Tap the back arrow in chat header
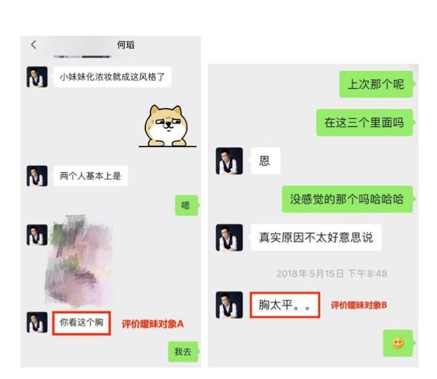Screen dimensions: 437x379 pyautogui.click(x=34, y=44)
